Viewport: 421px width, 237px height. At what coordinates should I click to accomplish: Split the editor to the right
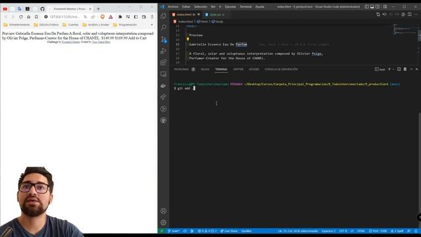[409, 14]
